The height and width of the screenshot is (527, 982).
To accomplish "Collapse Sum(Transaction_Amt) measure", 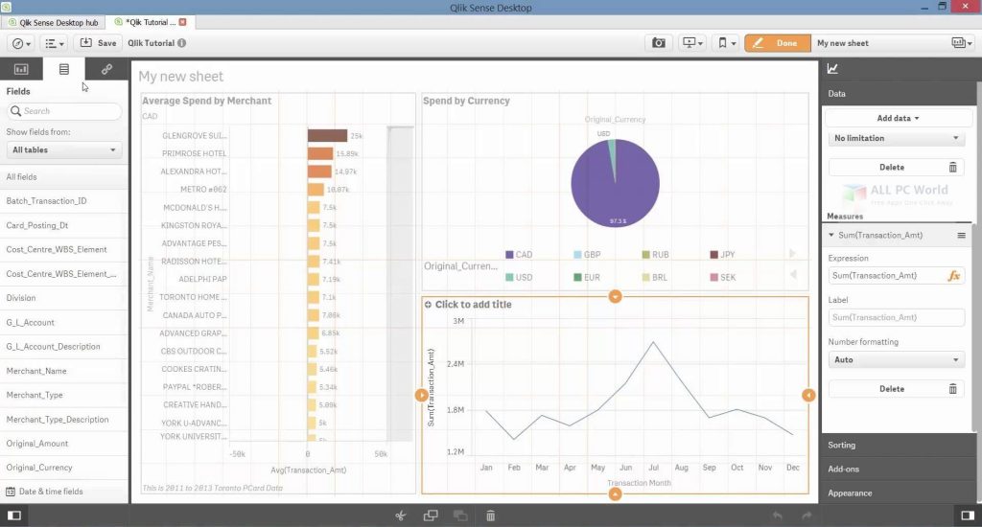I will (831, 236).
